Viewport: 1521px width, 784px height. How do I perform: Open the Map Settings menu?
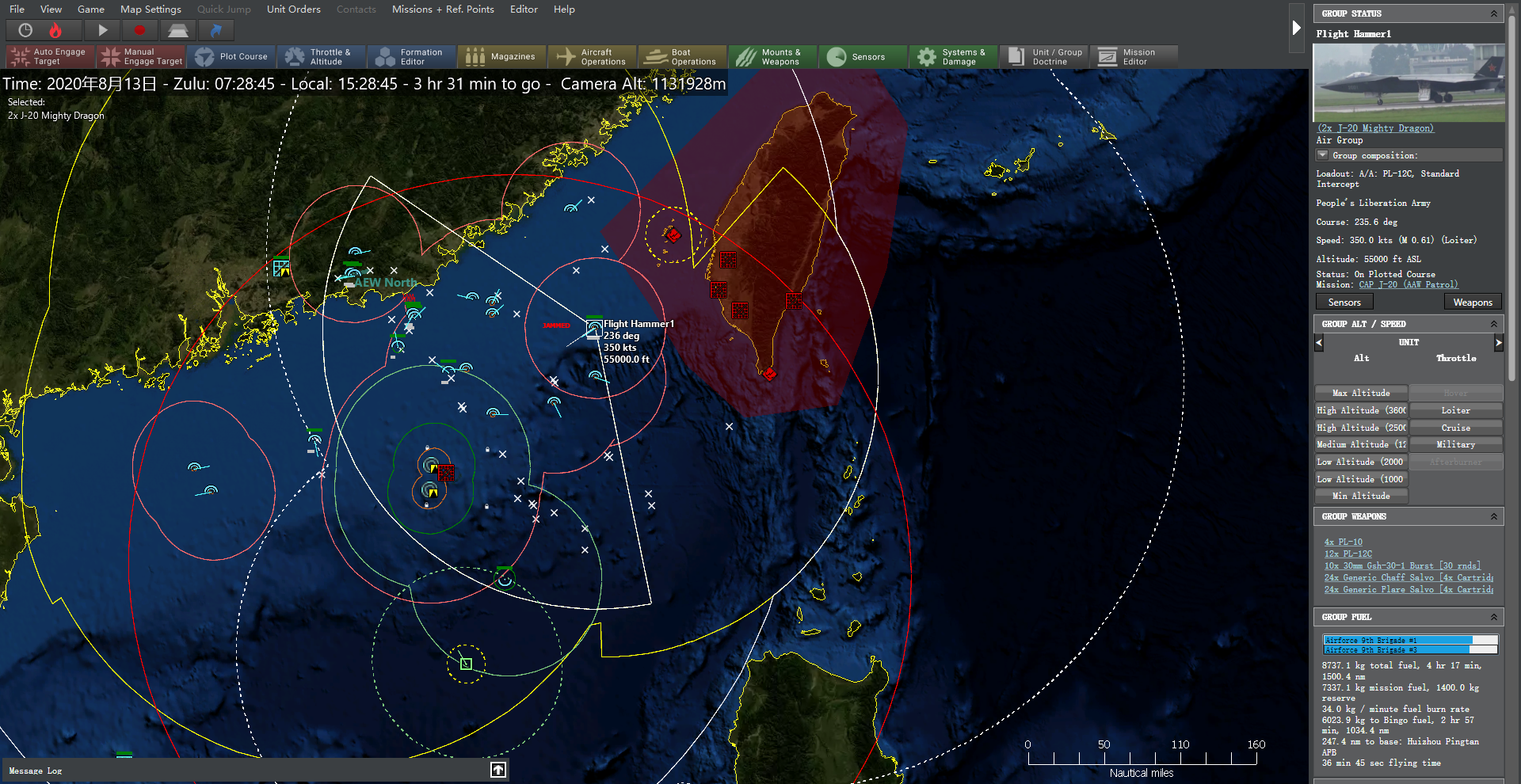coord(151,10)
